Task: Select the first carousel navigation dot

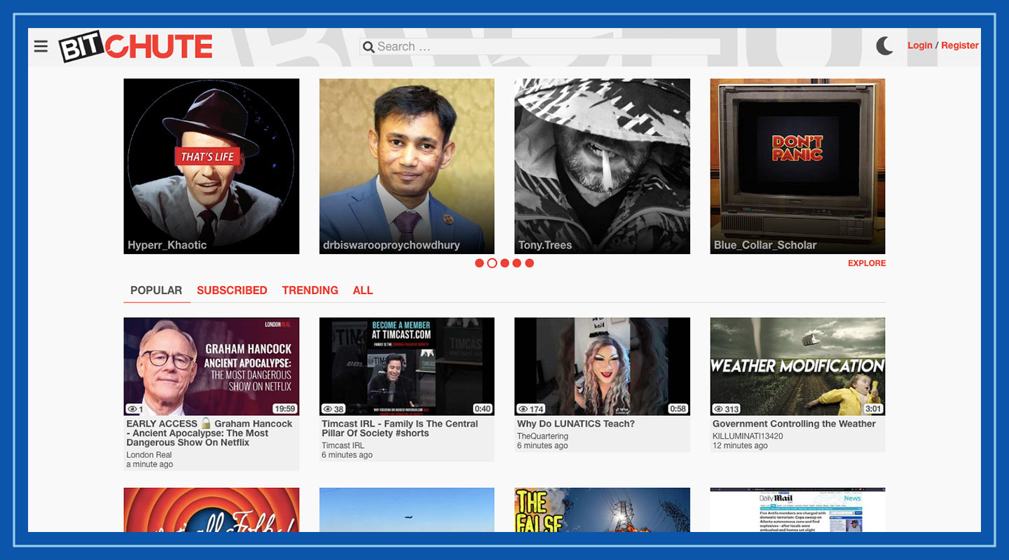Action: click(479, 263)
